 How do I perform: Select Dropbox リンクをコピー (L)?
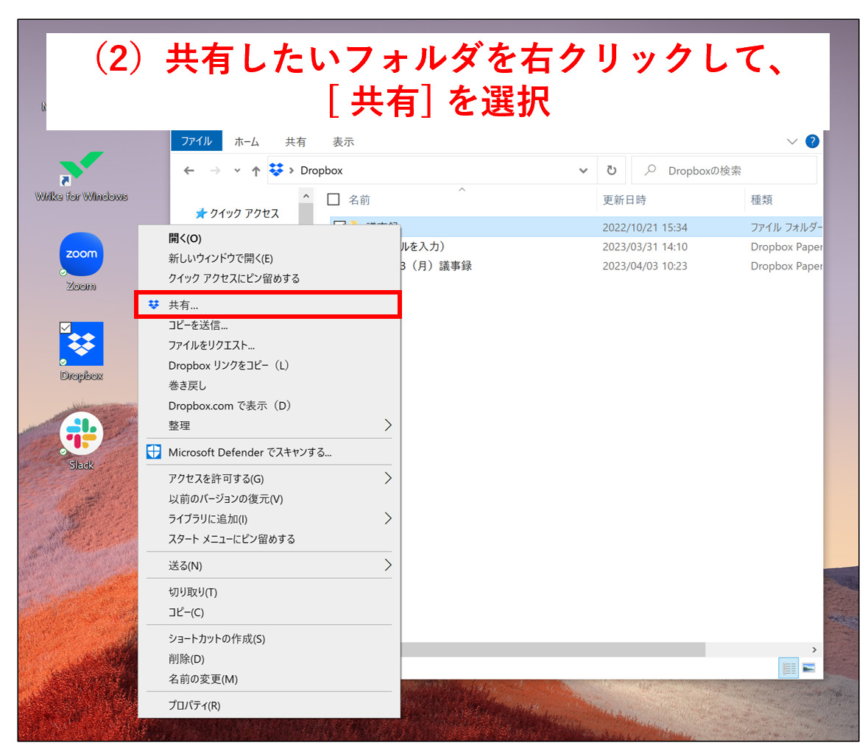pos(269,365)
